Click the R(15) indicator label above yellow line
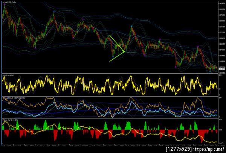 click(x=8, y=75)
